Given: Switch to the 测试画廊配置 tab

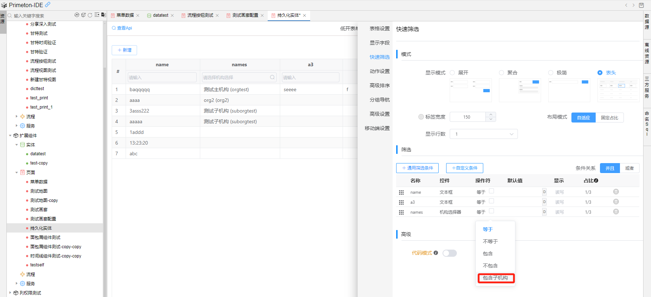Looking at the screenshot, I should coord(245,15).
